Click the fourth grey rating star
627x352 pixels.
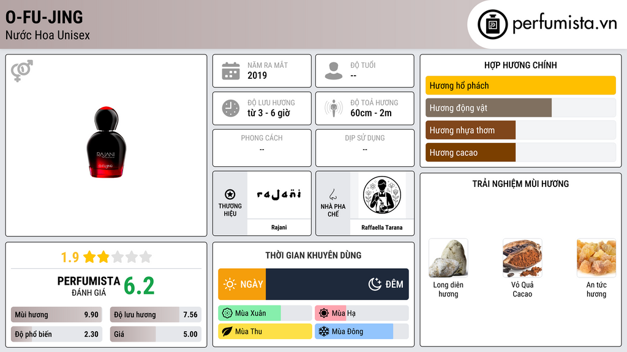[x=132, y=257]
